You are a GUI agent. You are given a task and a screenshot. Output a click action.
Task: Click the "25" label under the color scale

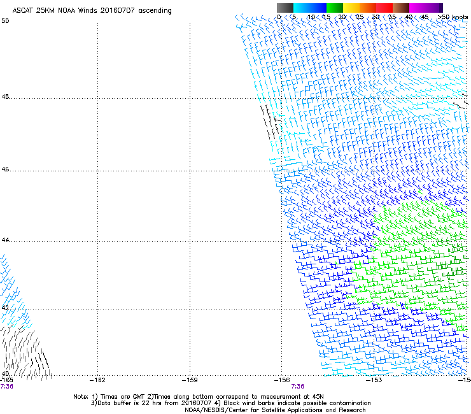pos(360,17)
